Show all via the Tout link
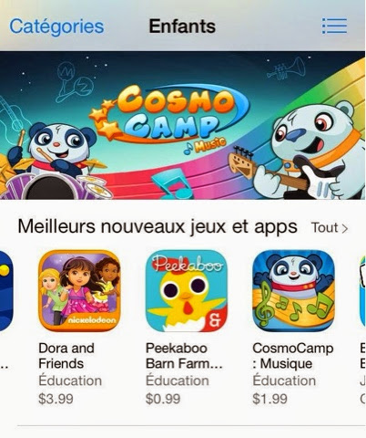 (x=325, y=228)
